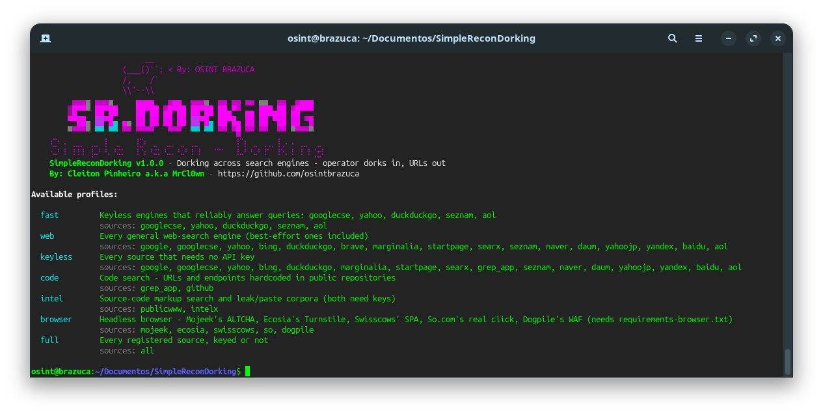Click the SR.DORKING pixel logo
The width and height of the screenshot is (823, 414).
pos(191,117)
